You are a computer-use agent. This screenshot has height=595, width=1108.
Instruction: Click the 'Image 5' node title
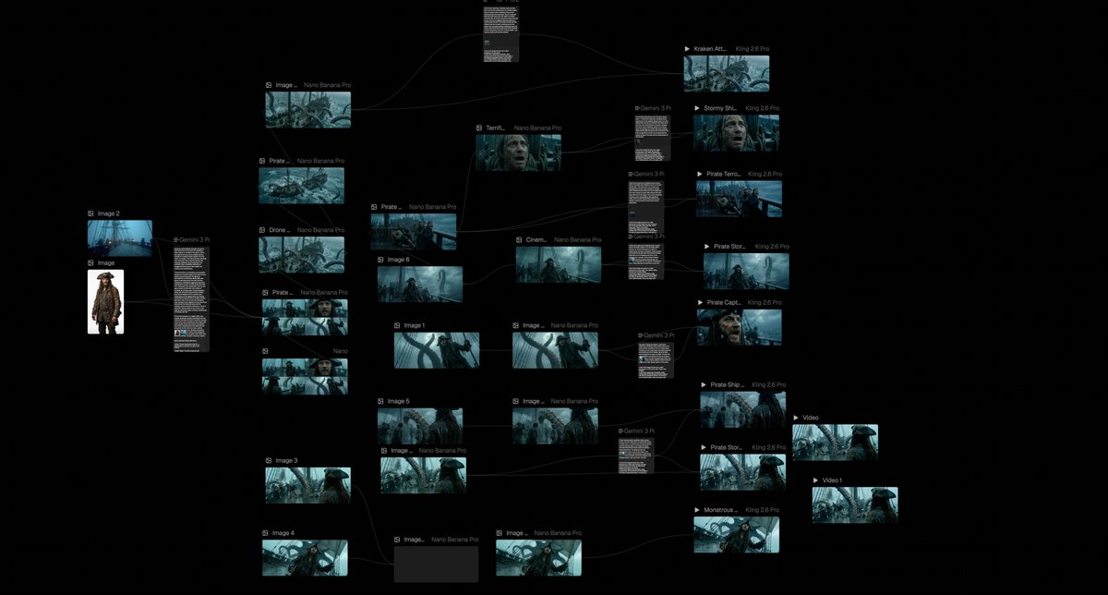point(399,401)
